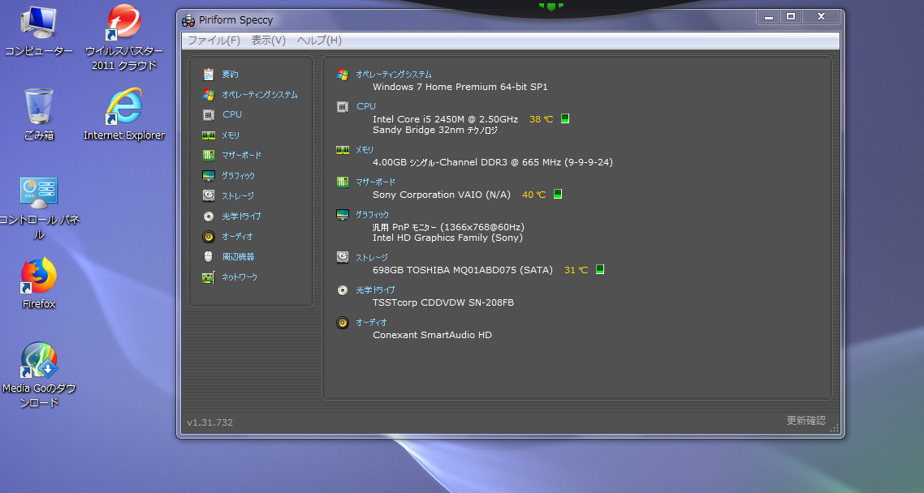The image size is (924, 493).
Task: Click the optical disc icon in summary panel
Action: coord(343,290)
